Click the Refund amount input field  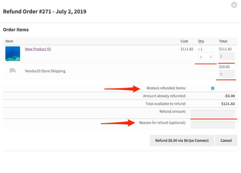[213, 114]
